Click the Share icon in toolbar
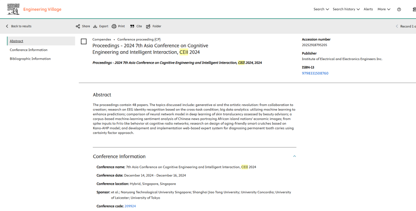This screenshot has width=416, height=211. click(x=78, y=26)
